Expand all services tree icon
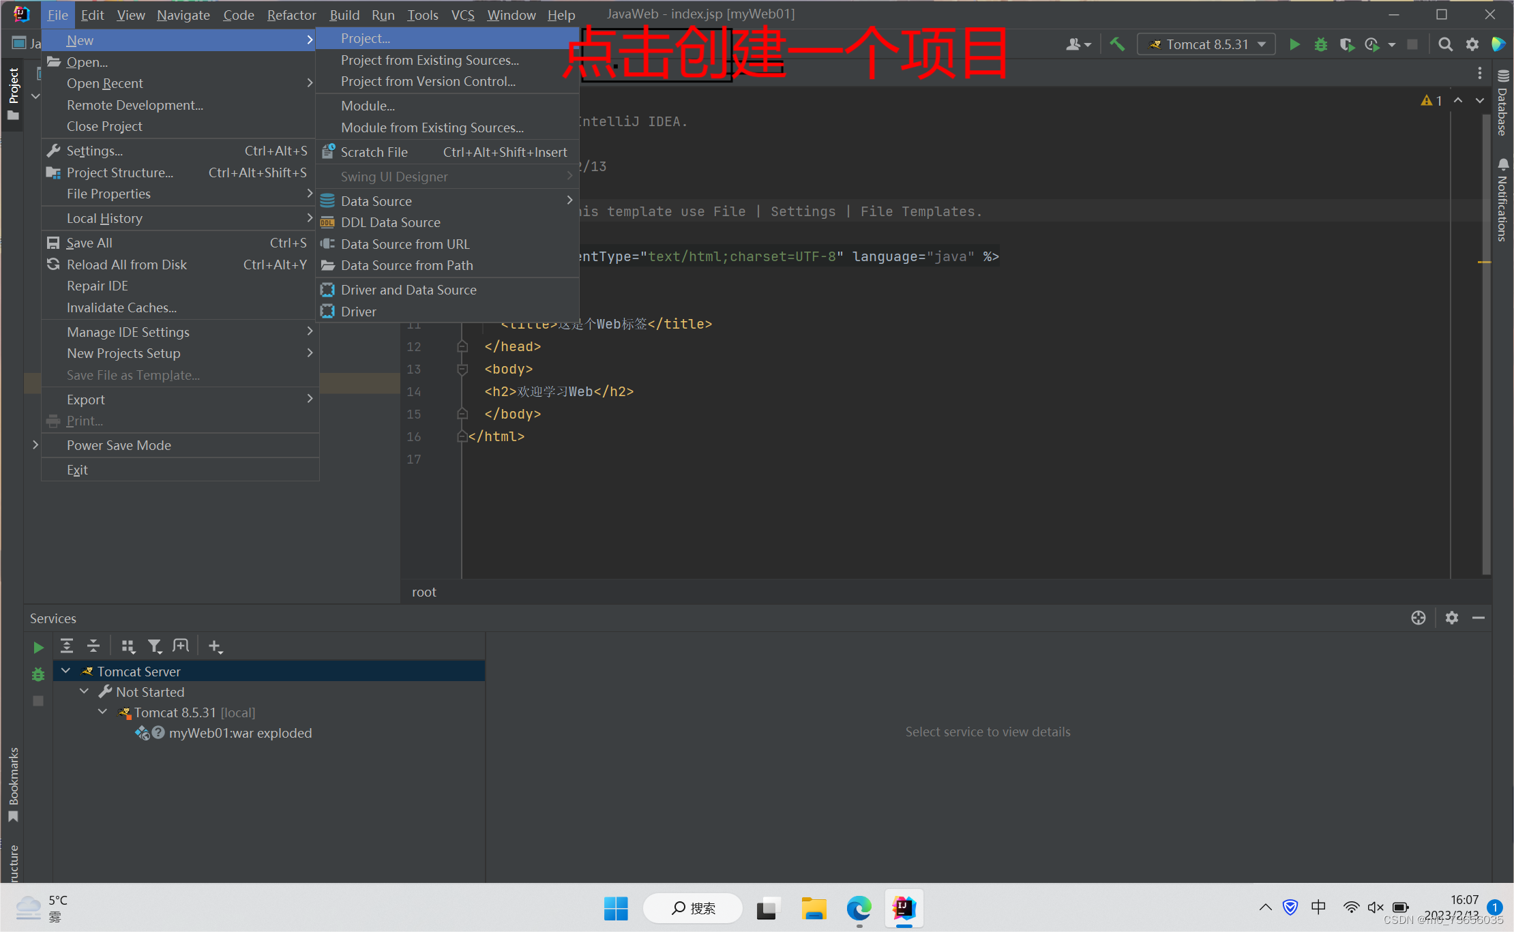The image size is (1514, 932). pos(67,646)
